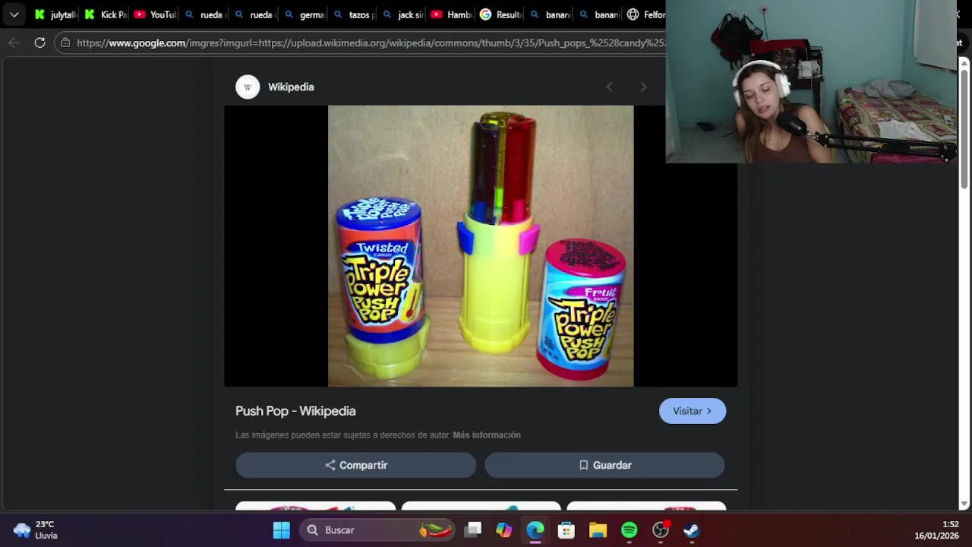Open the taskbar clock showing 1:52
The height and width of the screenshot is (547, 972).
click(x=936, y=530)
